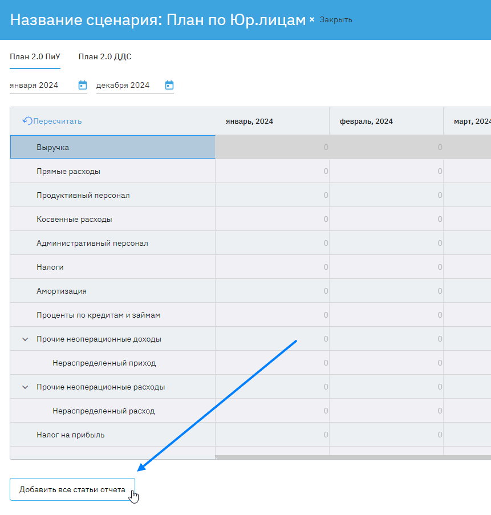Click Выручка cell for январь 2024

click(272, 147)
